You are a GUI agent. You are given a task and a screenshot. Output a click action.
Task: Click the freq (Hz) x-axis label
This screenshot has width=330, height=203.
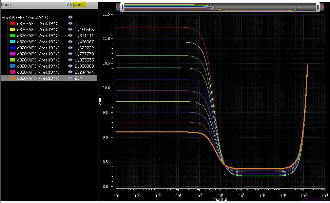[220, 200]
